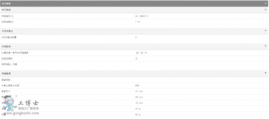269x119 pixels.
Task: Select the 外壳上面部分材质 PBT value
Action: click(137, 86)
